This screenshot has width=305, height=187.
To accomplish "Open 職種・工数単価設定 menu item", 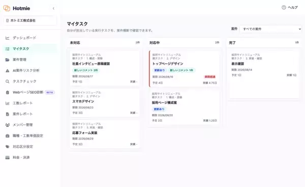I will 30,136.
